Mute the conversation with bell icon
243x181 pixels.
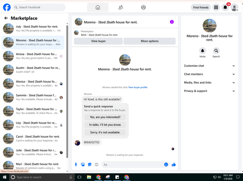(x=203, y=51)
